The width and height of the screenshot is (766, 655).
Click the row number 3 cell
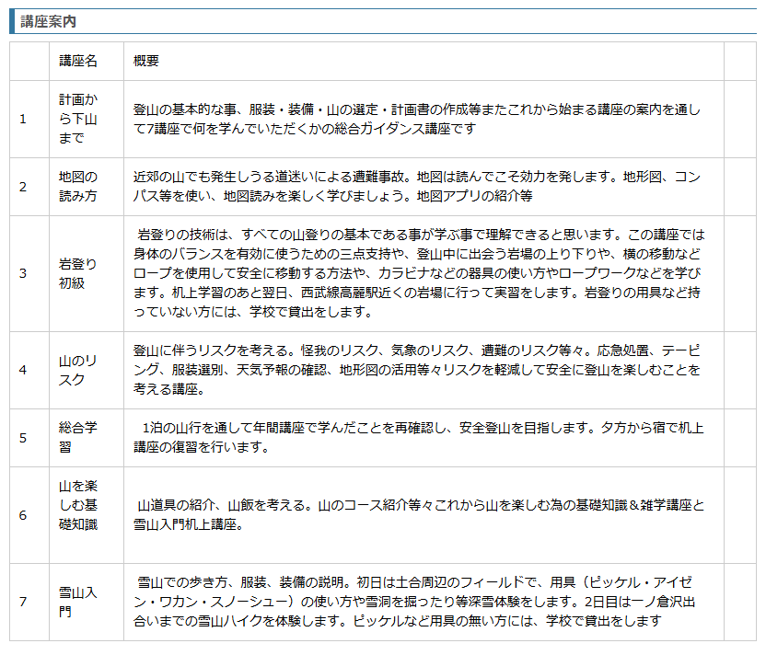point(23,273)
